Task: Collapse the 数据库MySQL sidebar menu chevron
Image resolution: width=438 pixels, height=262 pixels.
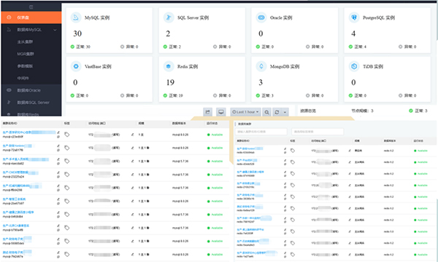Action: point(55,30)
